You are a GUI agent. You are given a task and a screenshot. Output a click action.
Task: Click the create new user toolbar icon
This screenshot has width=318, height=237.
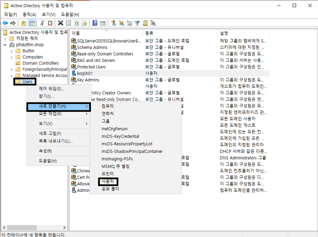113,23
